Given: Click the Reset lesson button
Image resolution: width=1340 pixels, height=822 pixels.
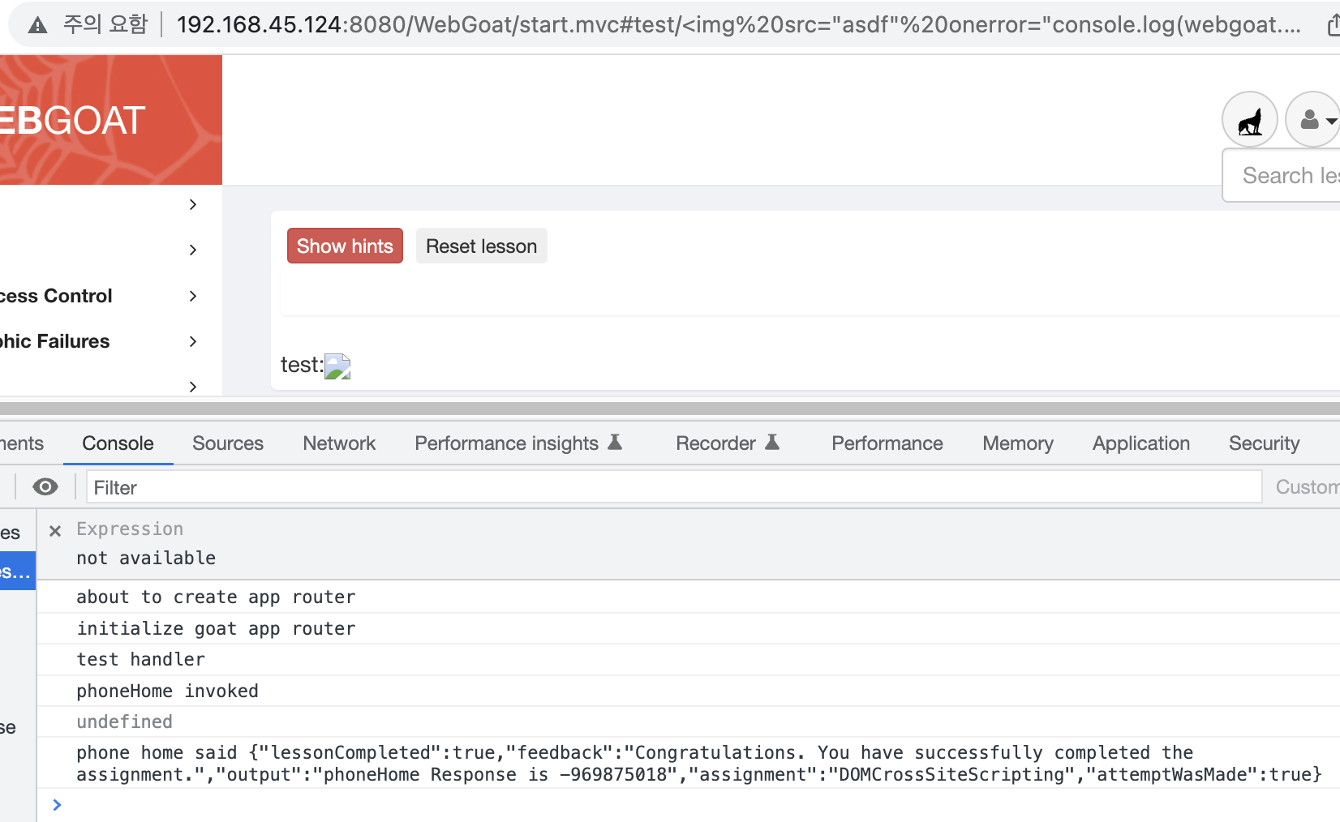Looking at the screenshot, I should pos(481,246).
